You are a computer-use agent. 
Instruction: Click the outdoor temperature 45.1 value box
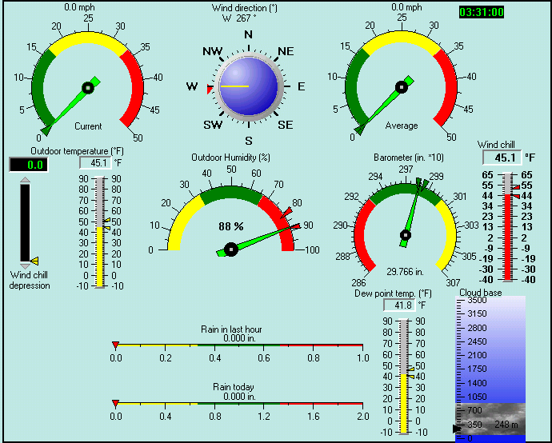click(95, 163)
